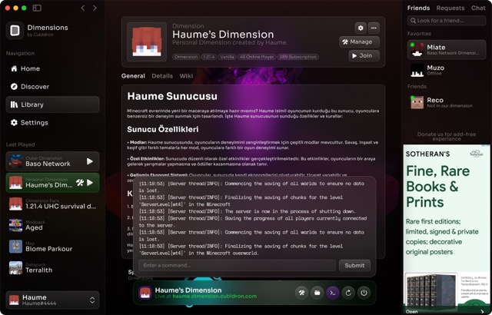Click the manage tools icon on Haume's Dim row
This screenshot has height=315, width=492.
(x=80, y=182)
